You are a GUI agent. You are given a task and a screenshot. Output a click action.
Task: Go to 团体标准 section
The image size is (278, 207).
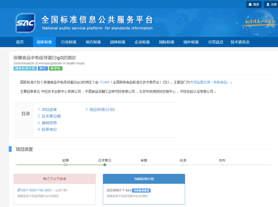point(118,42)
